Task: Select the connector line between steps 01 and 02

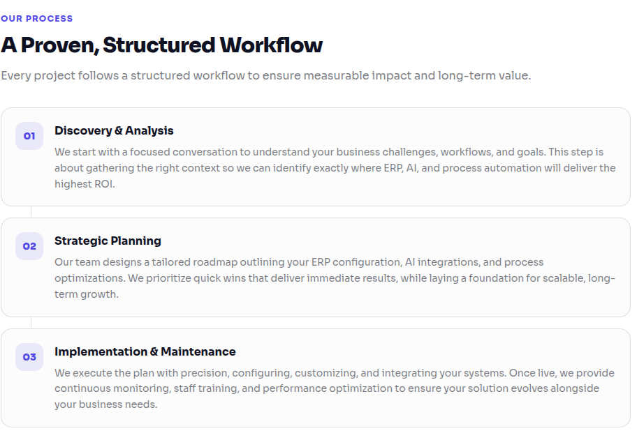Action: [31, 212]
